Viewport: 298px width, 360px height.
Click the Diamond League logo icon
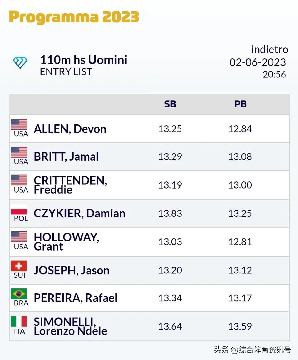point(20,62)
